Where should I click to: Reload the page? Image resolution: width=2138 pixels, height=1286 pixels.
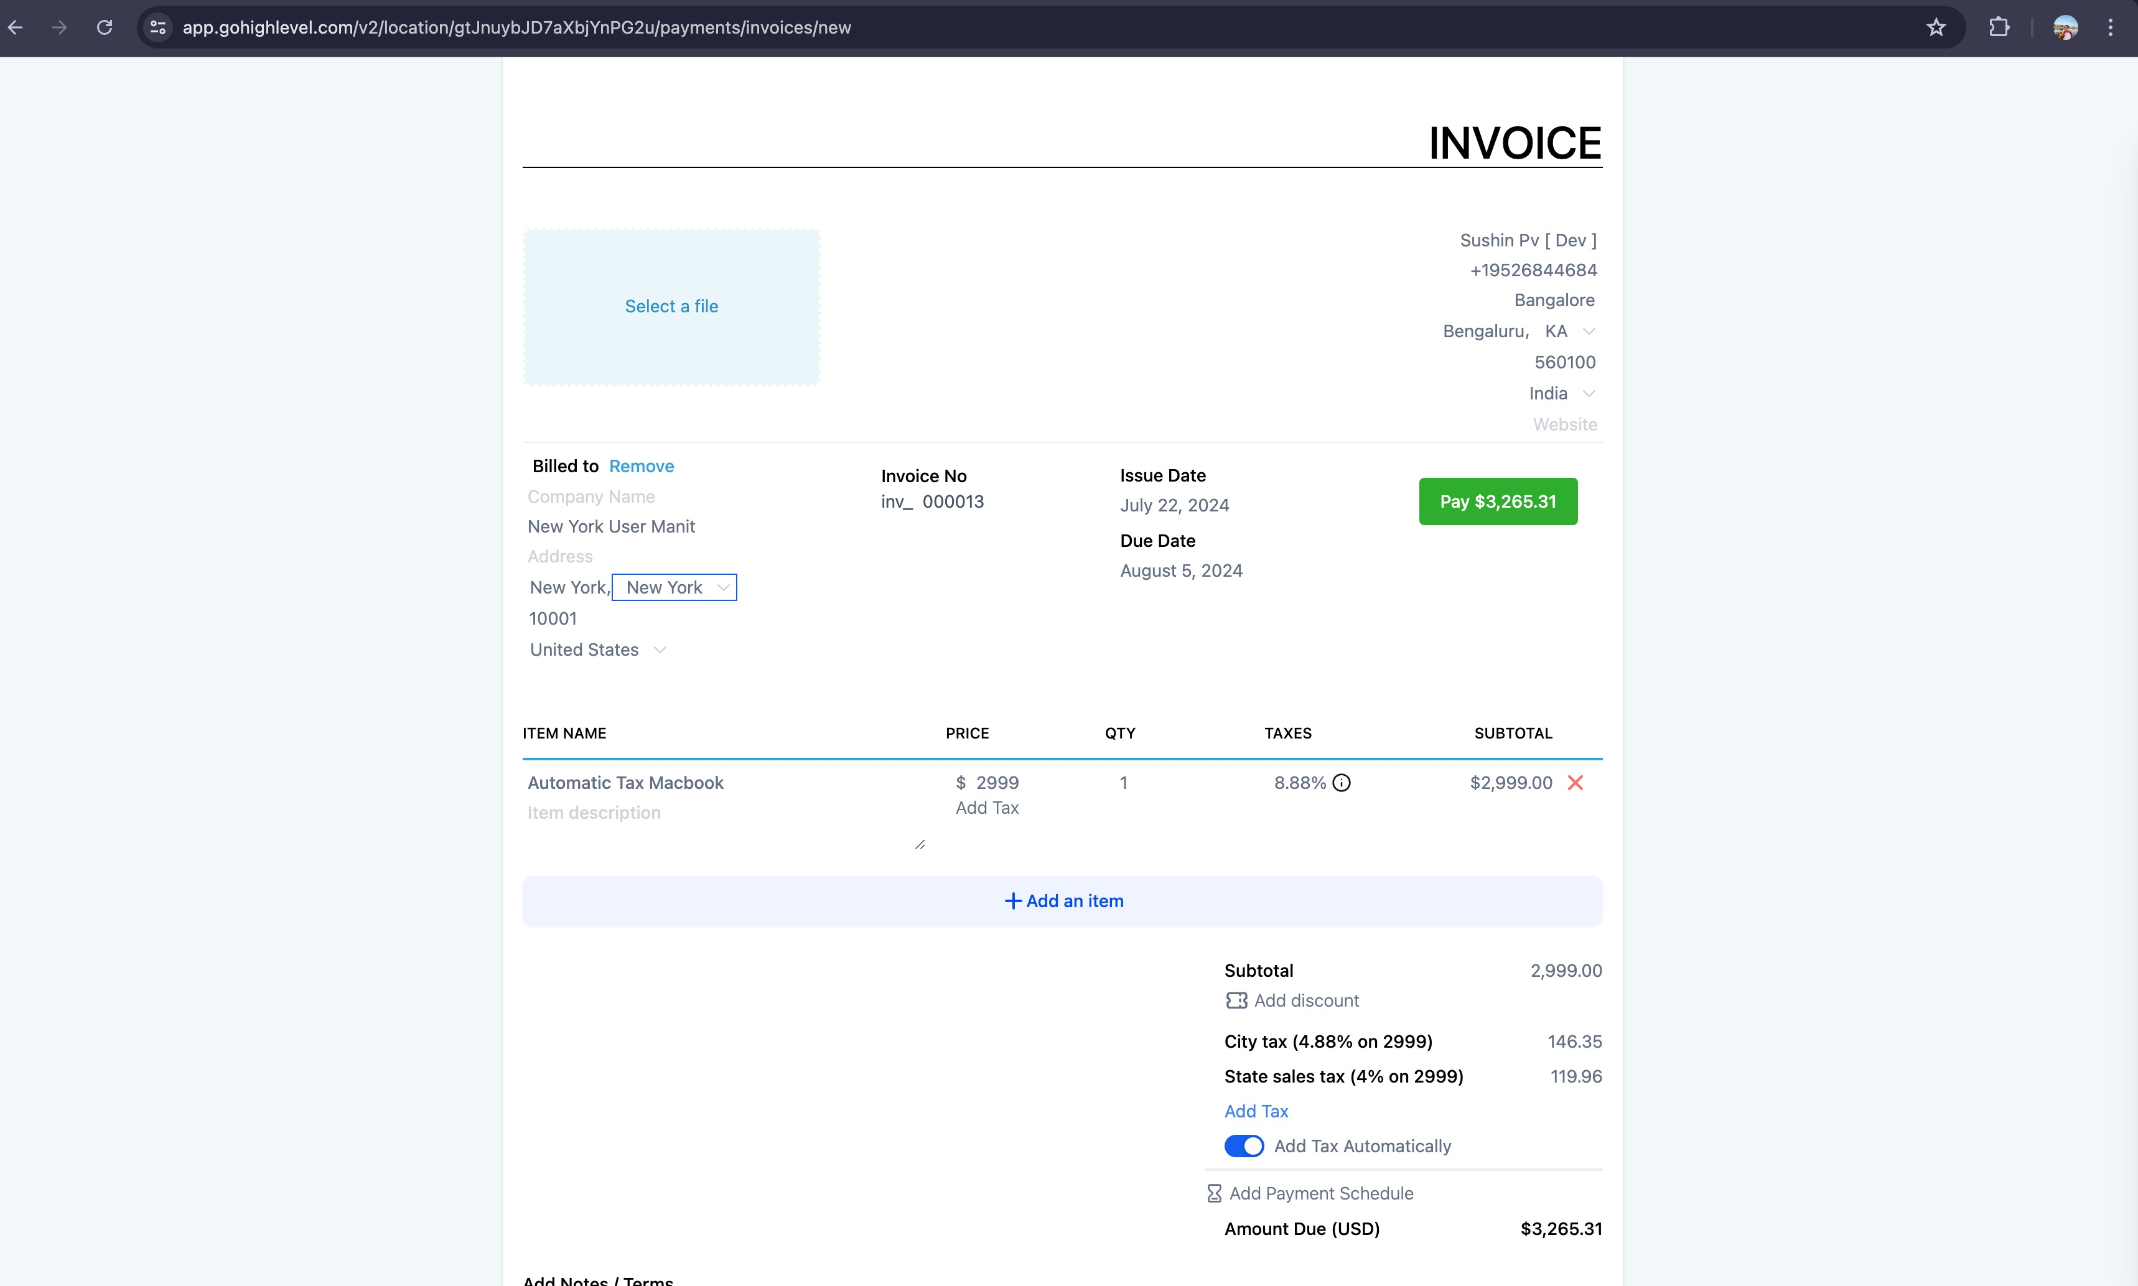tap(104, 28)
